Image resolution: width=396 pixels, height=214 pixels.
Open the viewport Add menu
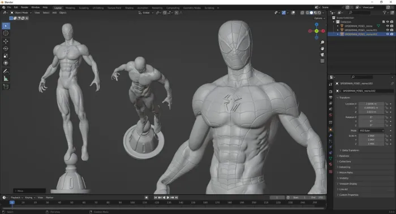click(x=54, y=12)
